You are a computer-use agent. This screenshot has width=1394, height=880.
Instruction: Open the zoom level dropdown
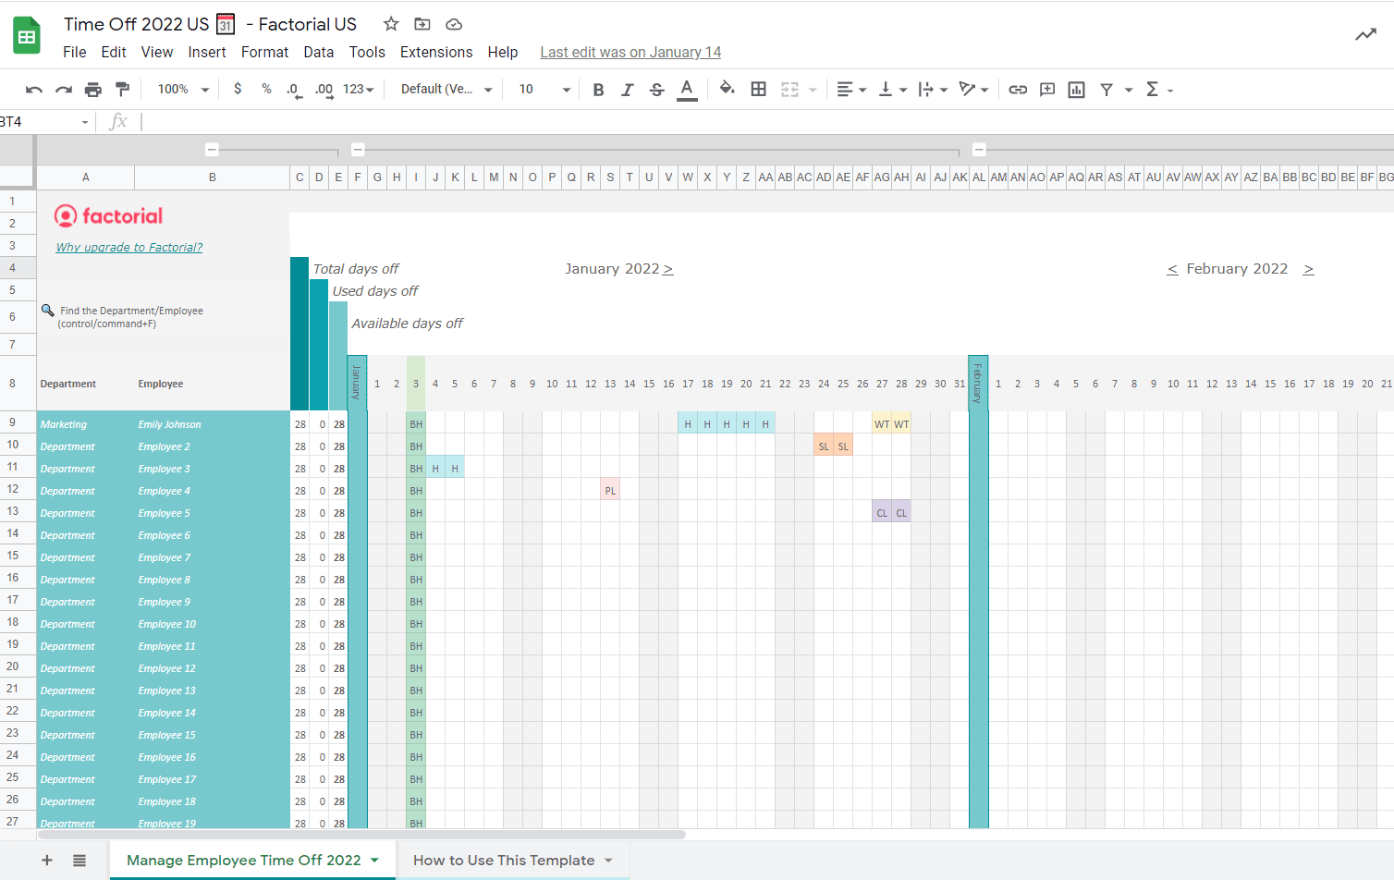(x=181, y=89)
